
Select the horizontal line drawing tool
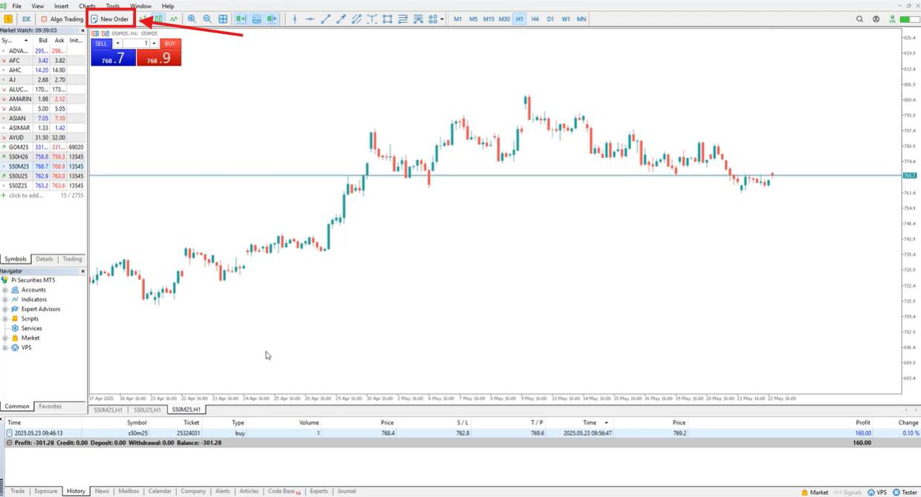coord(310,19)
